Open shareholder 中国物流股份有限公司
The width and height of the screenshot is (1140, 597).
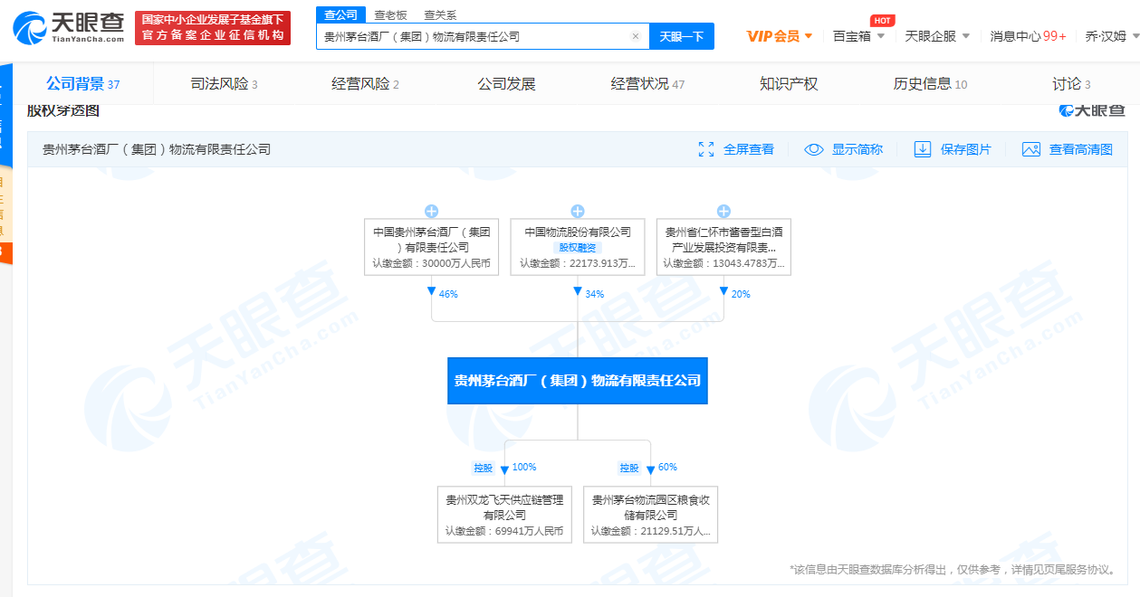click(578, 247)
